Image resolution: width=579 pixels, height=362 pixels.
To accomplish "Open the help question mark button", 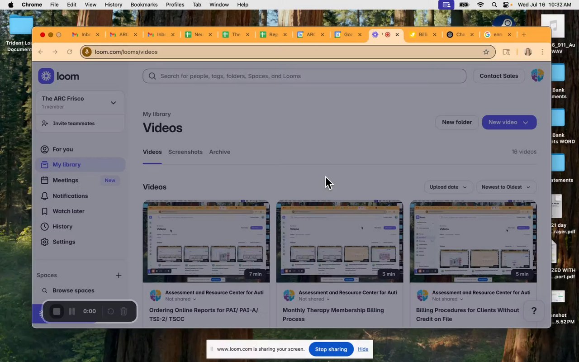I will click(x=534, y=311).
